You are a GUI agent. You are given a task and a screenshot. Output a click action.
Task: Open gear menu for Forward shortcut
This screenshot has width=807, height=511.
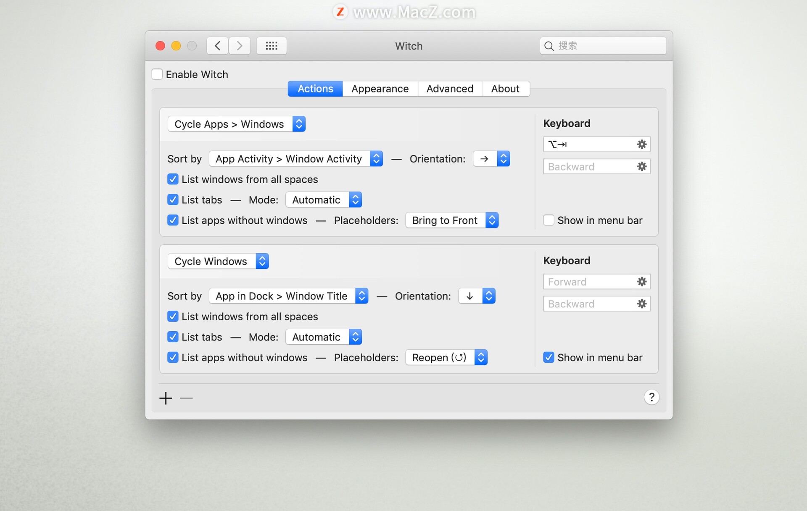641,282
